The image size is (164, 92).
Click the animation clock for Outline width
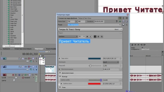point(120,80)
